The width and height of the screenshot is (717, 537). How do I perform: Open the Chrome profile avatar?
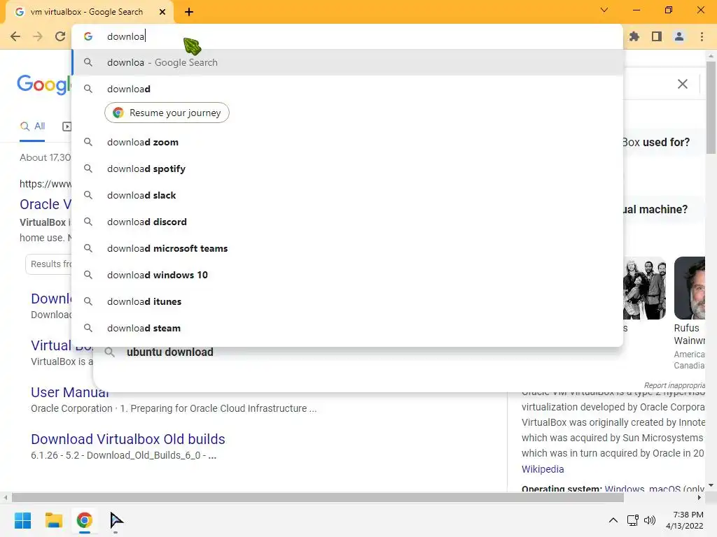679,36
